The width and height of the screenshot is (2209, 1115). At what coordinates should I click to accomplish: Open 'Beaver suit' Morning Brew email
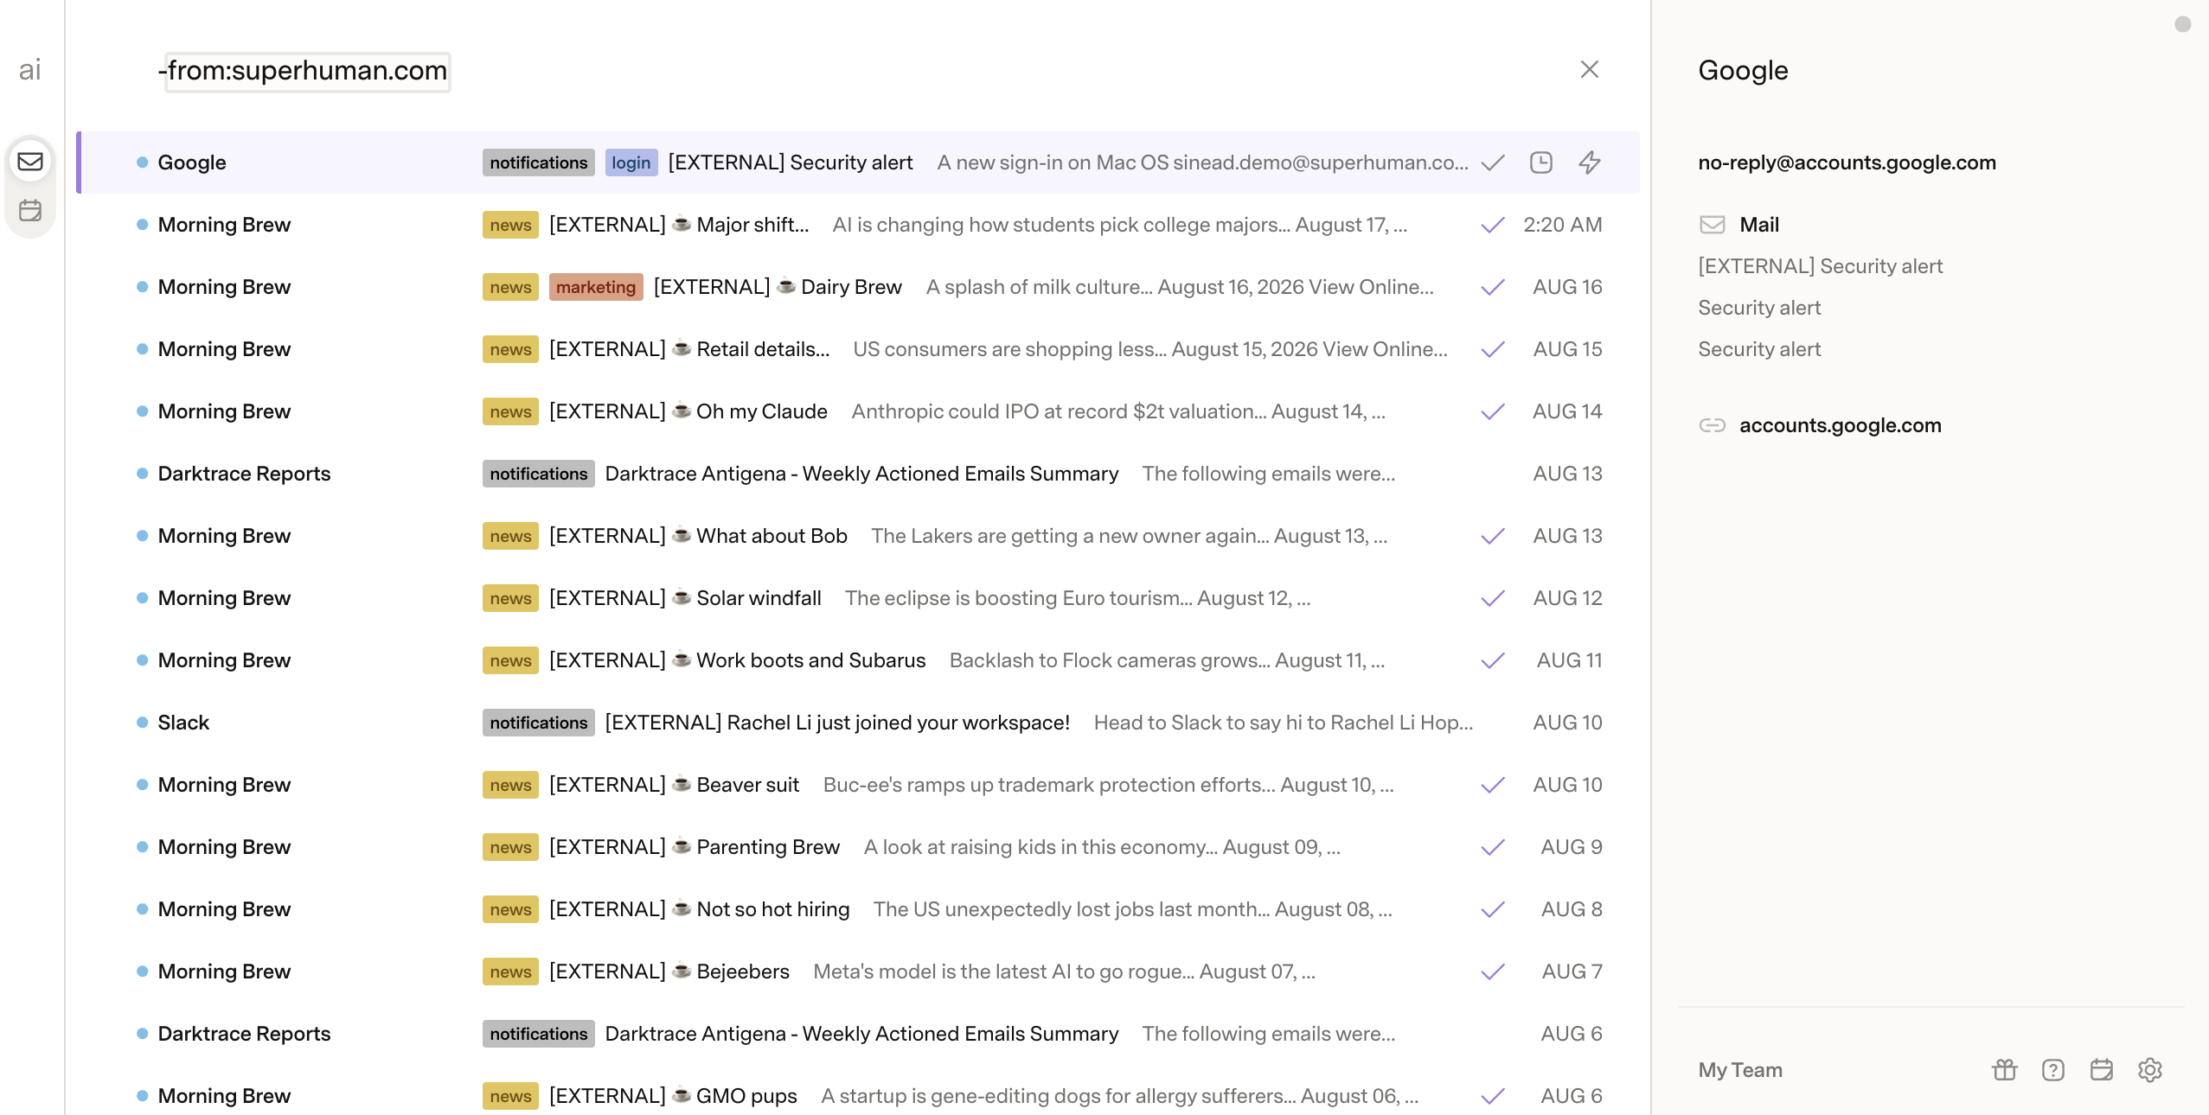coord(858,785)
